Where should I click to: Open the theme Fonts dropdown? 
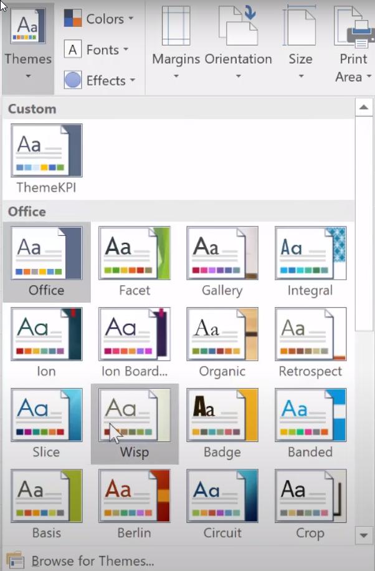point(96,49)
